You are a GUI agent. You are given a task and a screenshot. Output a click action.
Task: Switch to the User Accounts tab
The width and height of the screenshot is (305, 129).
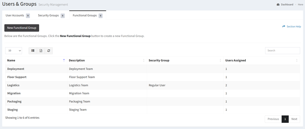point(18,16)
